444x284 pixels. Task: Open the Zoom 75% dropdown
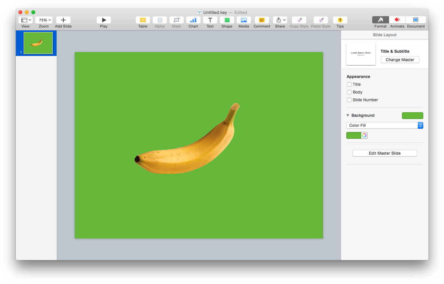(44, 20)
